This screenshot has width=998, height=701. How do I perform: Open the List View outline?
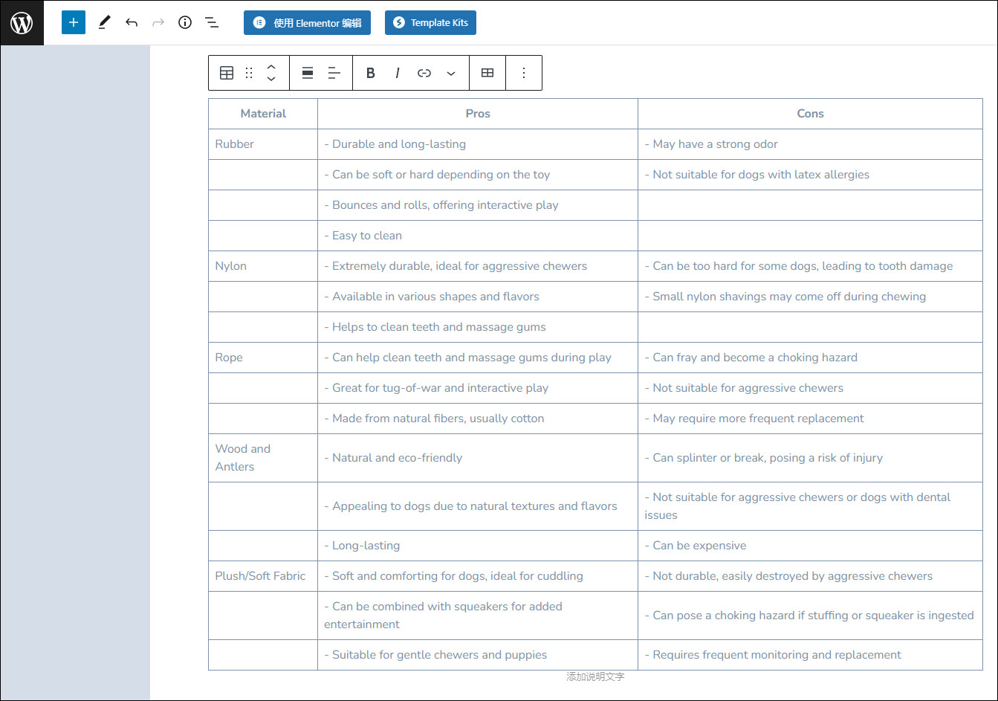point(212,22)
